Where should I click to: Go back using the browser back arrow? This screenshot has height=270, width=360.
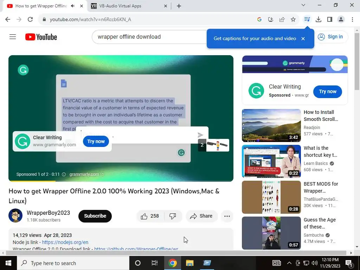click(8, 20)
